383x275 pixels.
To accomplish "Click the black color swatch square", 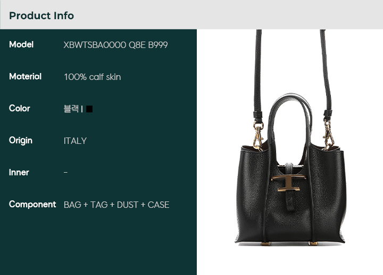I will click(x=89, y=109).
